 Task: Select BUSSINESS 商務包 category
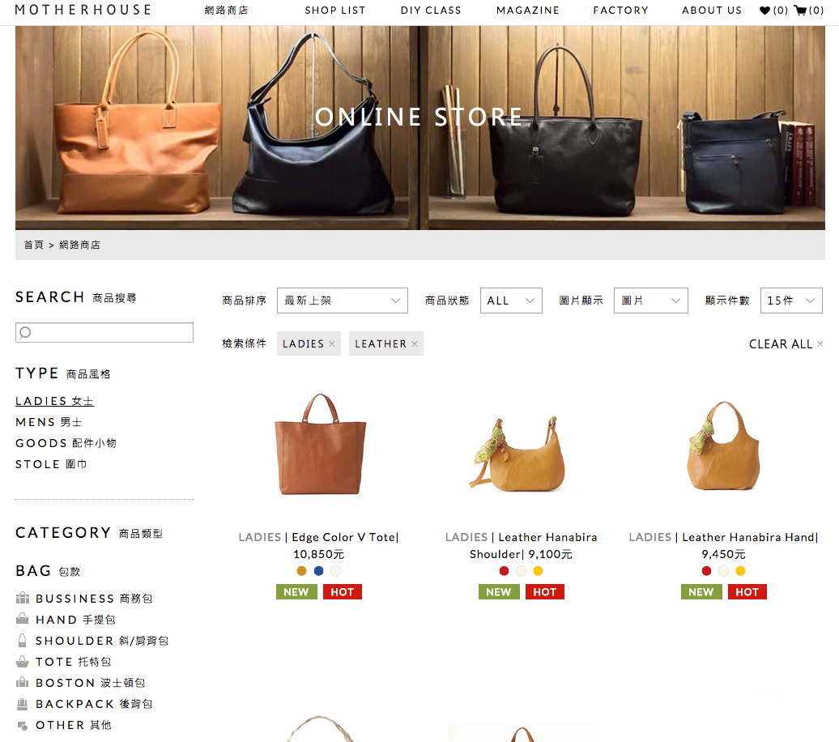[x=94, y=598]
